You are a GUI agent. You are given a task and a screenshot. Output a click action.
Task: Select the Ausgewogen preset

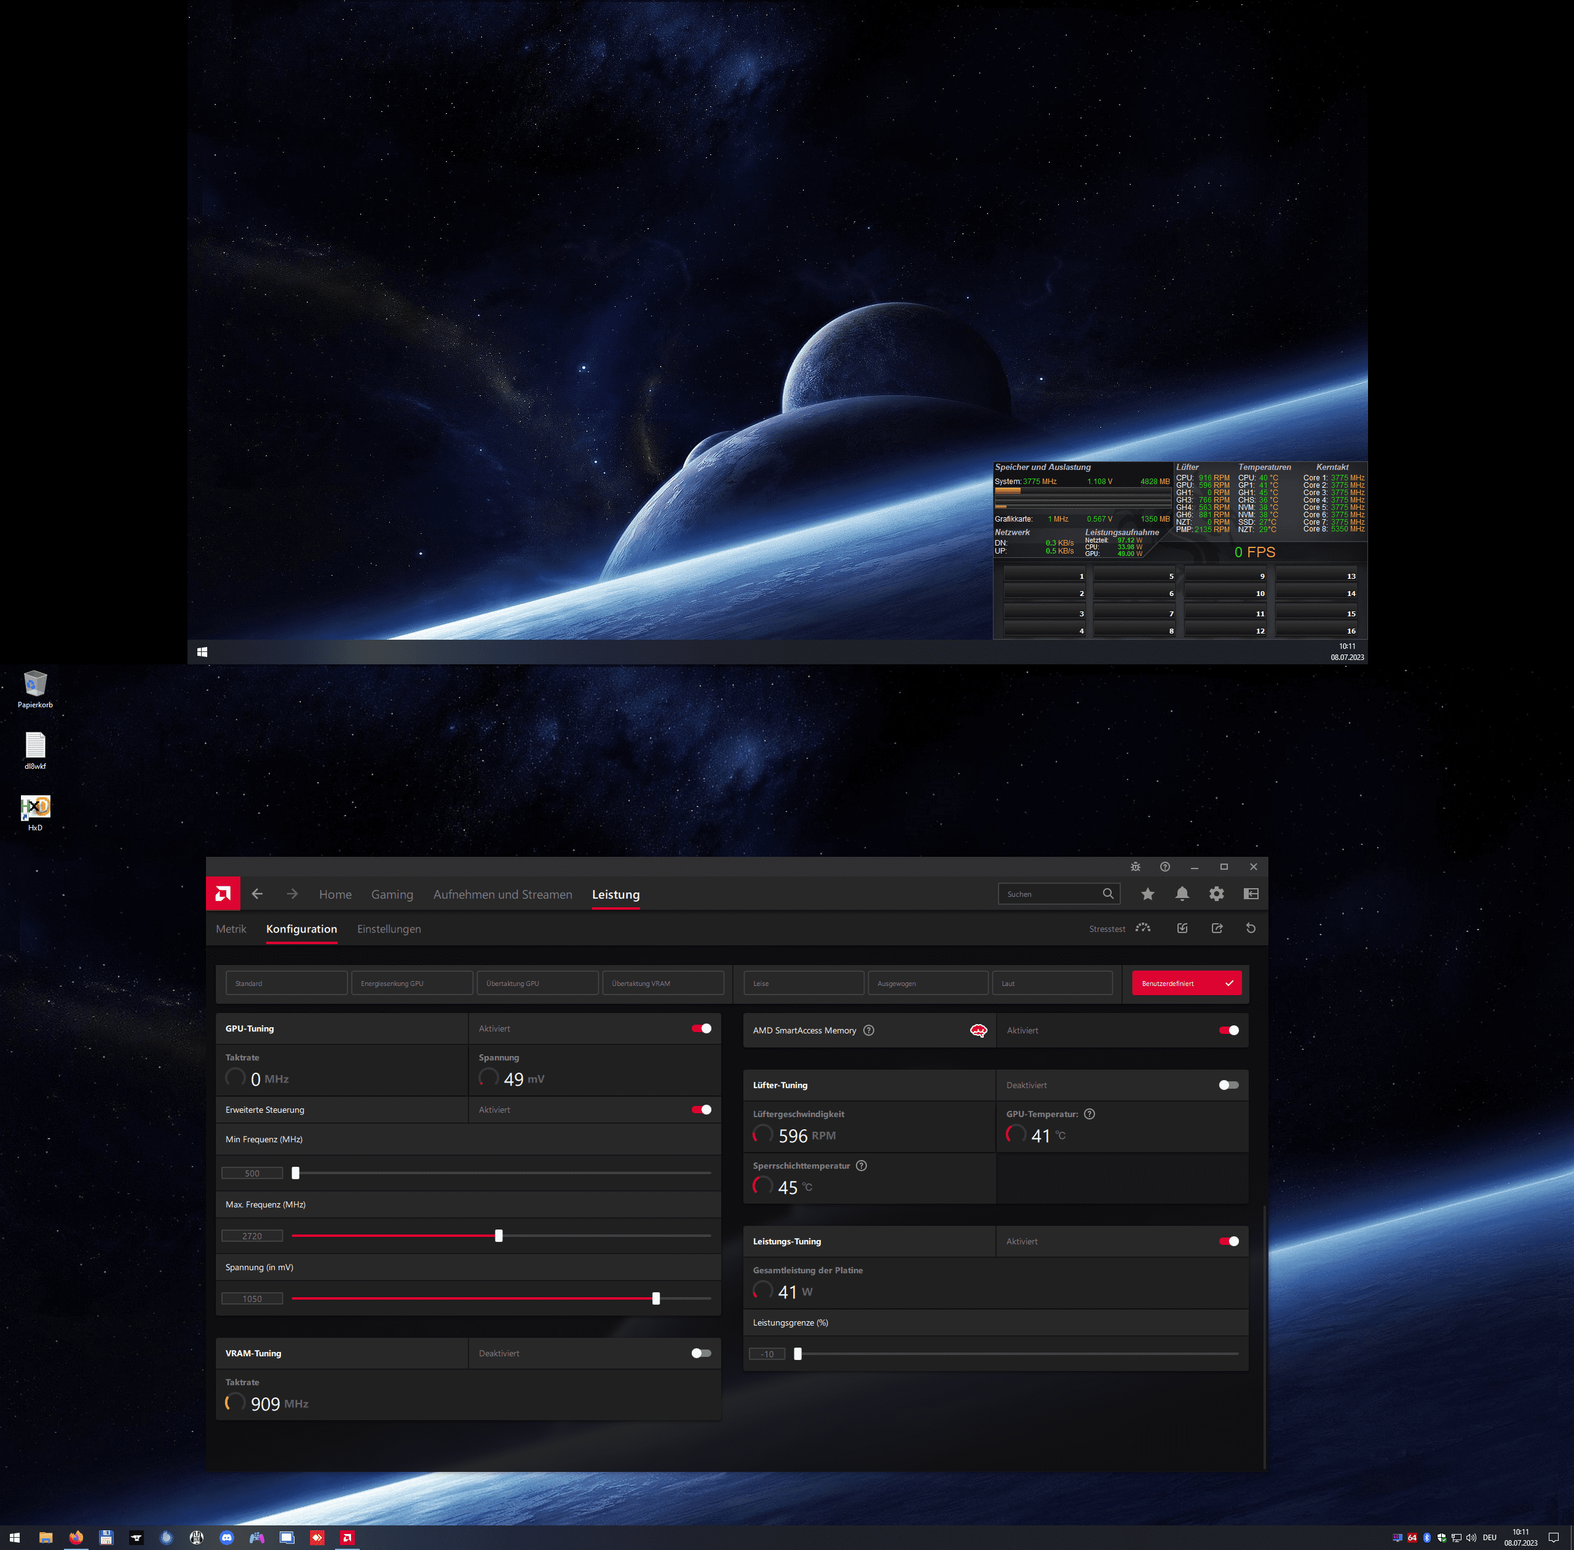click(928, 984)
